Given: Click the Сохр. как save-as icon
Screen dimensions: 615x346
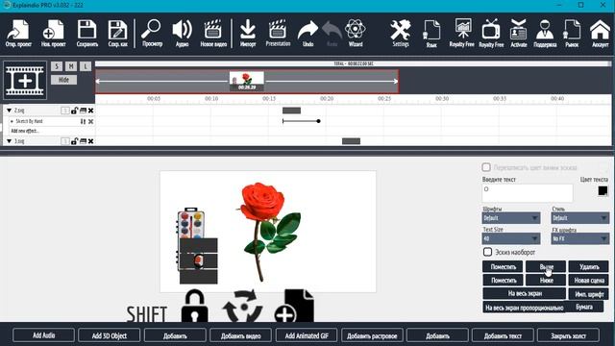Looking at the screenshot, I should tap(117, 33).
